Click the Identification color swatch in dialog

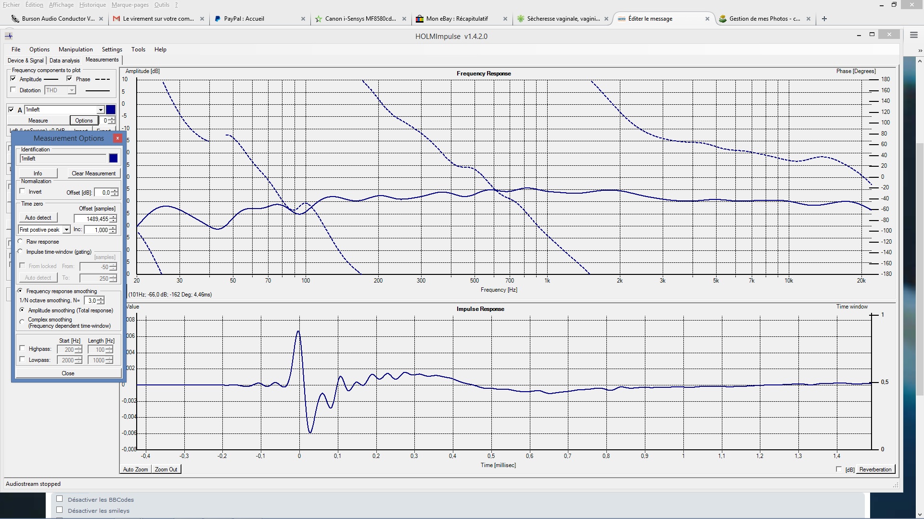coord(114,159)
